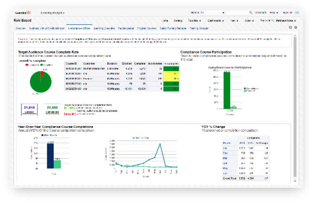Switch to the Business Unit LMS Administrator tab
Image resolution: width=320 pixels, height=203 pixels.
[47, 28]
